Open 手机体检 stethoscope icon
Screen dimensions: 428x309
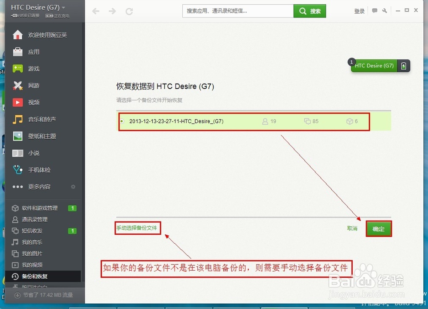[18, 170]
